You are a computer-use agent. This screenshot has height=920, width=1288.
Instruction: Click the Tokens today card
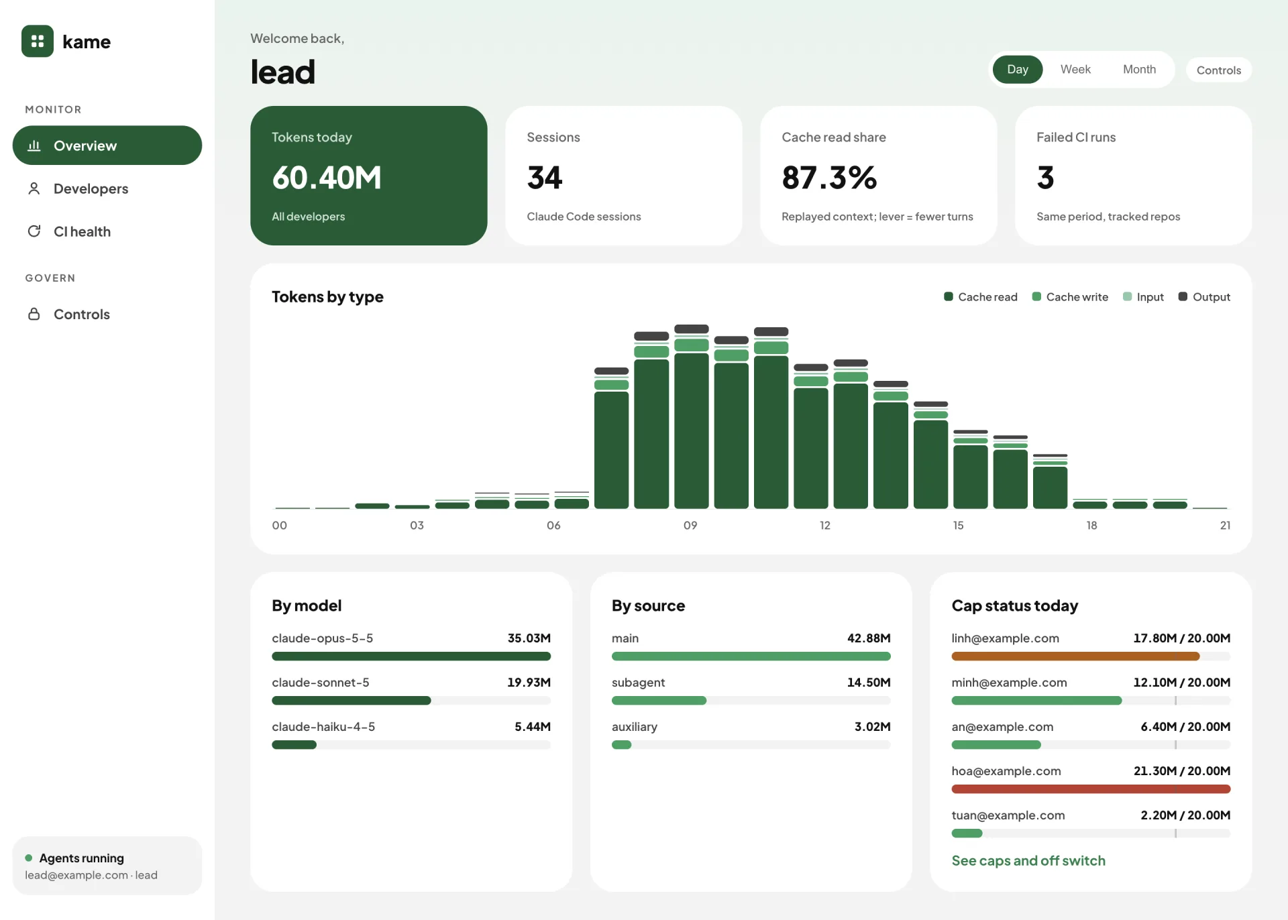tap(369, 176)
